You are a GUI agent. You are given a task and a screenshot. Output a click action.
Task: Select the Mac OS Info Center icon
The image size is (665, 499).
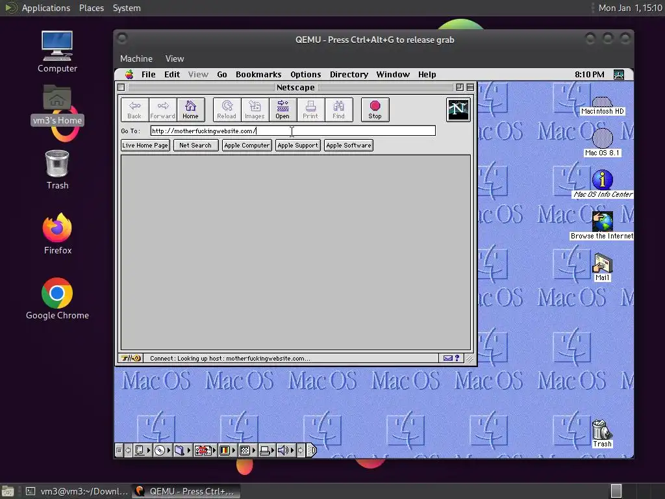(x=603, y=184)
